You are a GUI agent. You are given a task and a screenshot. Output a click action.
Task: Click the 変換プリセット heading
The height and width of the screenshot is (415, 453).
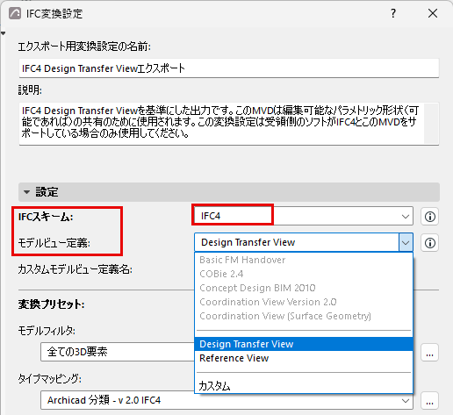tap(52, 304)
